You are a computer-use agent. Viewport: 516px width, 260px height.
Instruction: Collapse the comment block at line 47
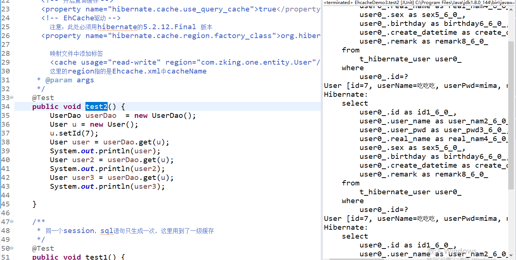coord(11,222)
